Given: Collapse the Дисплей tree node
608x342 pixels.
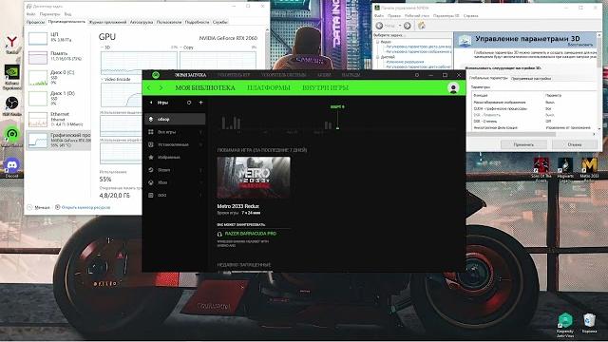Looking at the screenshot, I should click(378, 57).
